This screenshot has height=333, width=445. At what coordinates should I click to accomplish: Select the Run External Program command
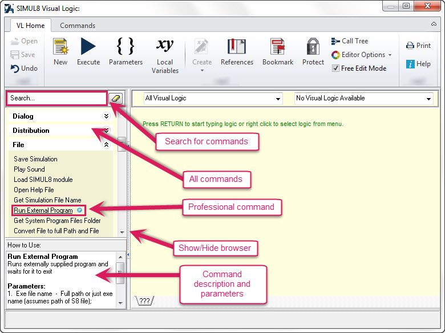pyautogui.click(x=43, y=210)
